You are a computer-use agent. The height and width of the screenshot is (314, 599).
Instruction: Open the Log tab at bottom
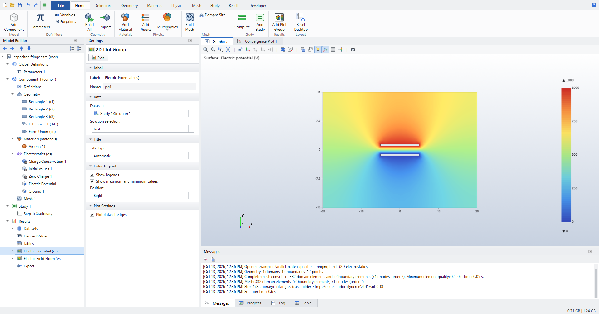pyautogui.click(x=279, y=303)
